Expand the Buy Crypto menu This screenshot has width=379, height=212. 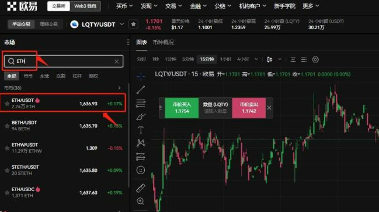pyautogui.click(x=124, y=6)
